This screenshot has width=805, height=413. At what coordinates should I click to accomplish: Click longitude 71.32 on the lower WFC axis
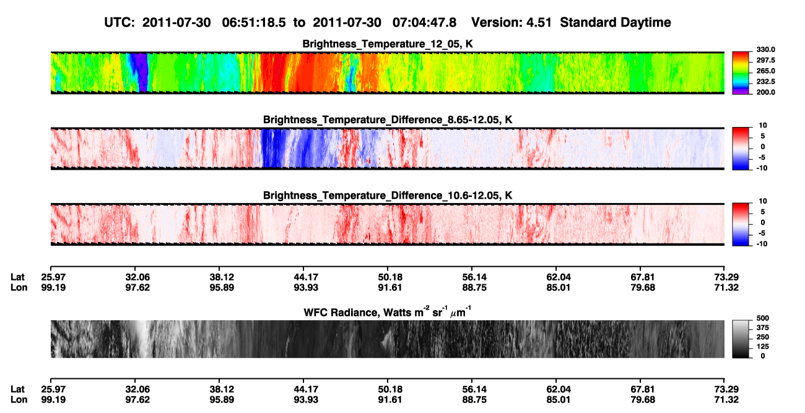click(725, 400)
